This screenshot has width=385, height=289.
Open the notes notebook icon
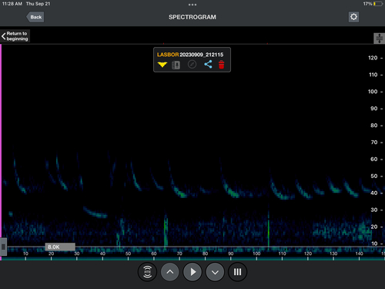pyautogui.click(x=176, y=65)
